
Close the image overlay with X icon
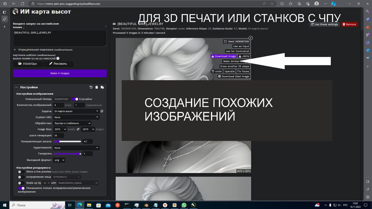click(x=251, y=38)
